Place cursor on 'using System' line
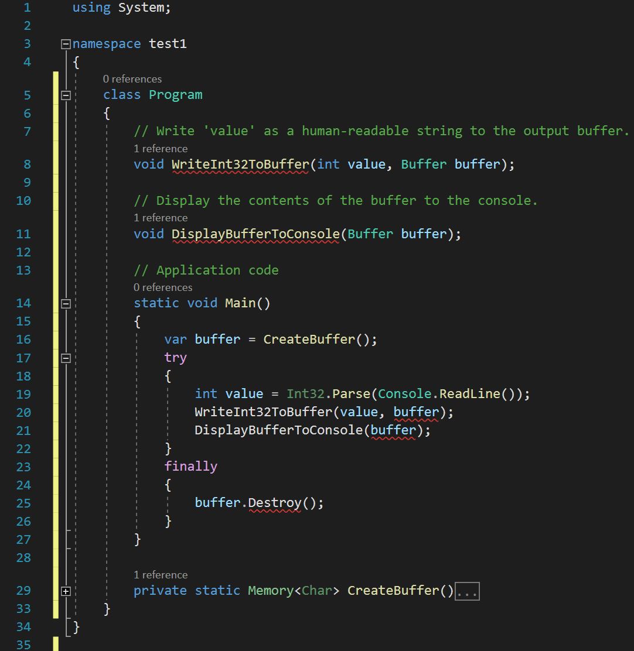Image resolution: width=634 pixels, height=651 pixels. point(121,8)
